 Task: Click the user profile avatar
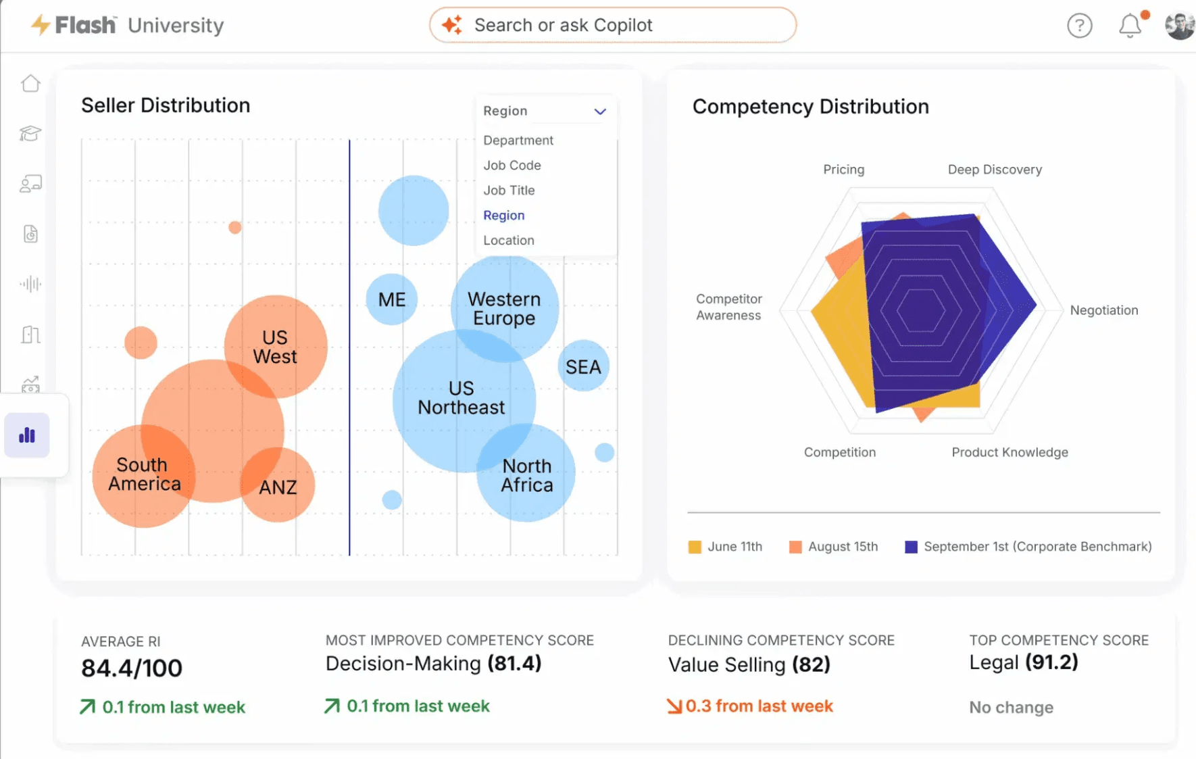click(x=1180, y=26)
